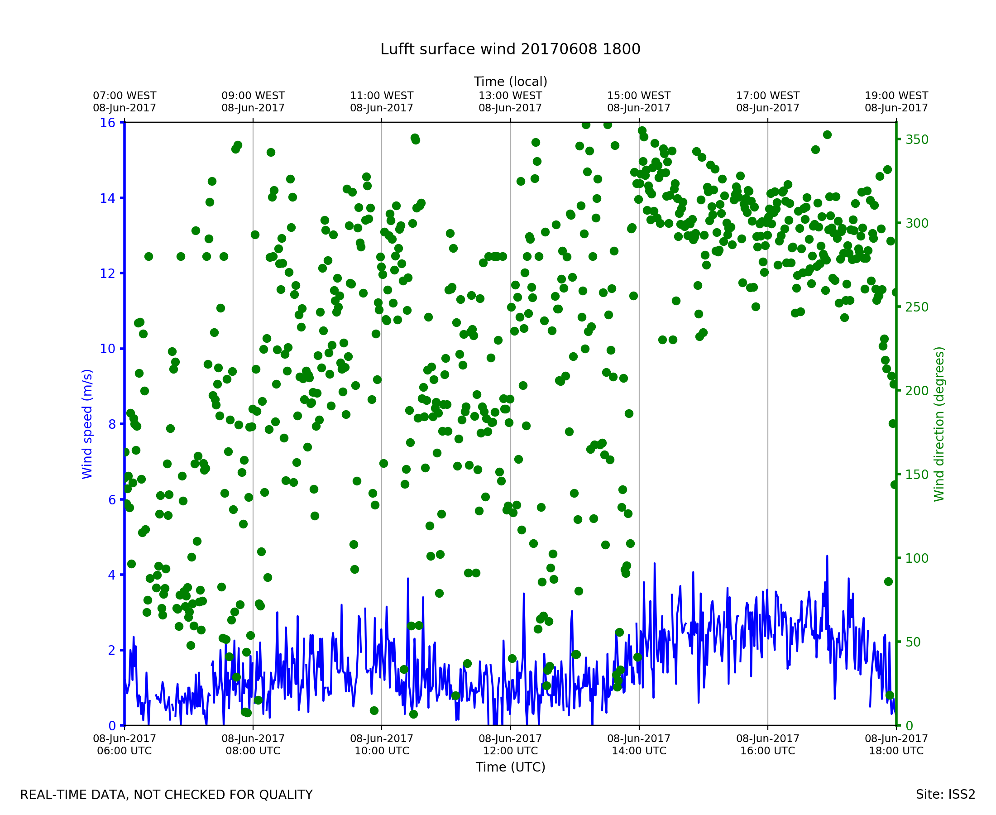Screen dimensions: 996x815
Task: Click the Wind speed (m/s) axis label
Action: (87, 424)
